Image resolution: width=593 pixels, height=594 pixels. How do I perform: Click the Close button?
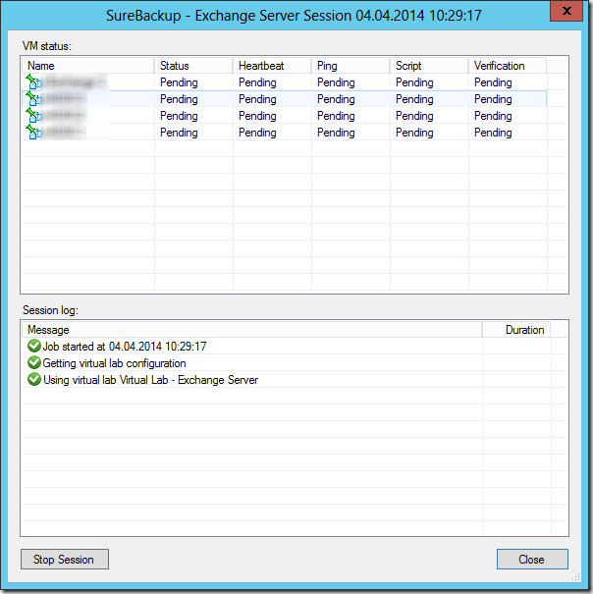[x=532, y=560]
